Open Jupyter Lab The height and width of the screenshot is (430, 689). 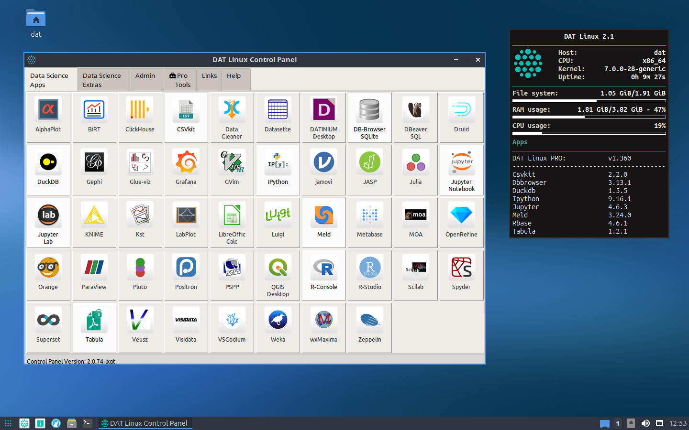point(48,223)
